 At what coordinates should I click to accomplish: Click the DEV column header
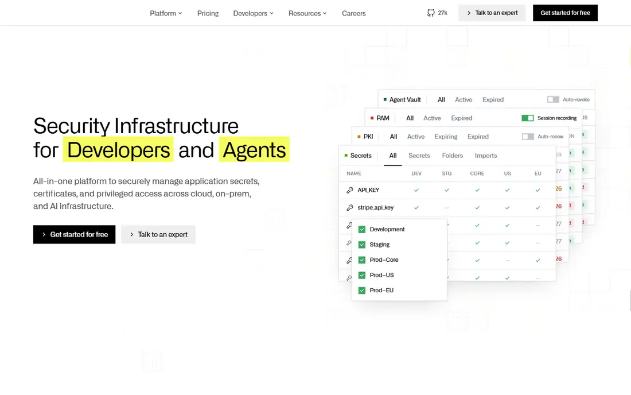coord(416,173)
